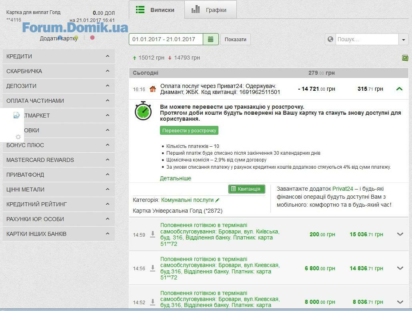412x311 pixels.
Task: Click the calendar icon beside date range
Action: [x=210, y=39]
